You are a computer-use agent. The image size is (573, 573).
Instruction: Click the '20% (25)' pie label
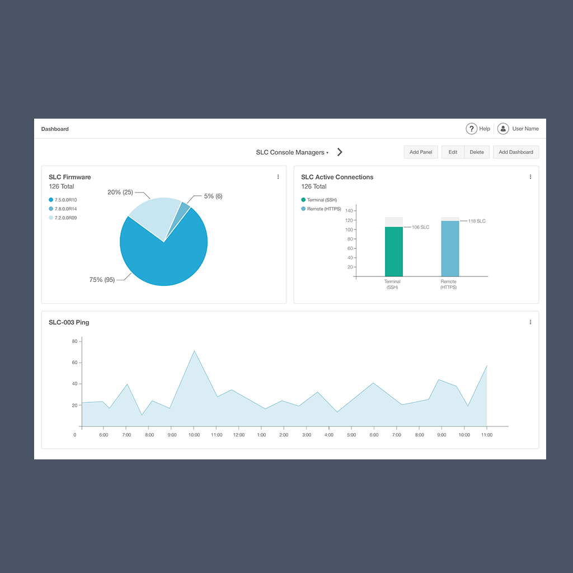[x=120, y=192]
